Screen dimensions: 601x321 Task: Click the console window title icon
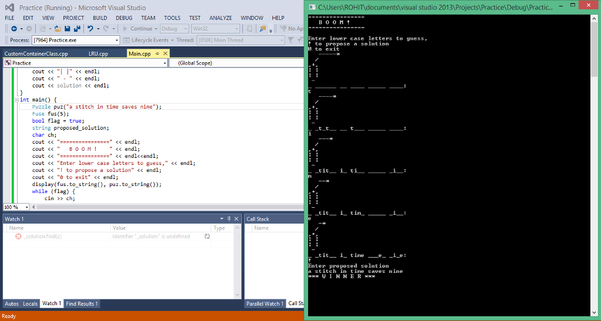[x=312, y=7]
